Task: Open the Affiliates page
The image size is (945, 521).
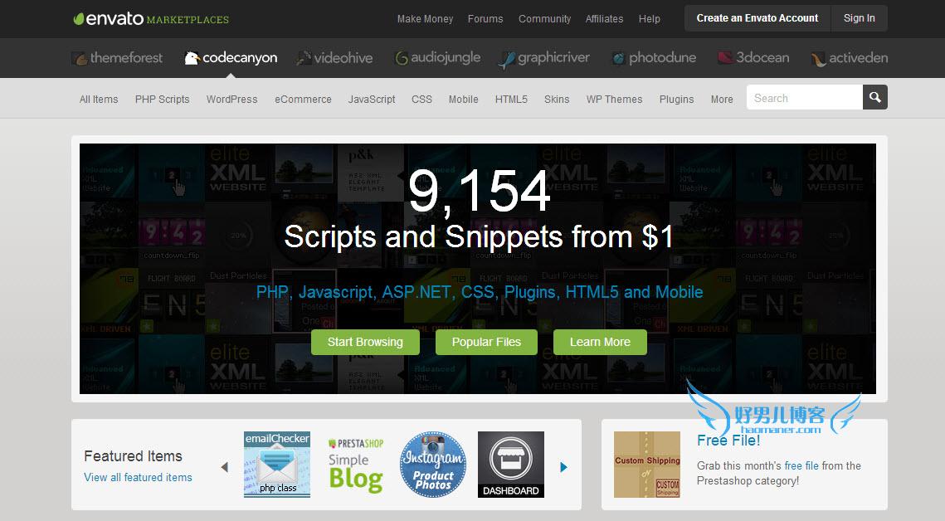Action: point(605,19)
